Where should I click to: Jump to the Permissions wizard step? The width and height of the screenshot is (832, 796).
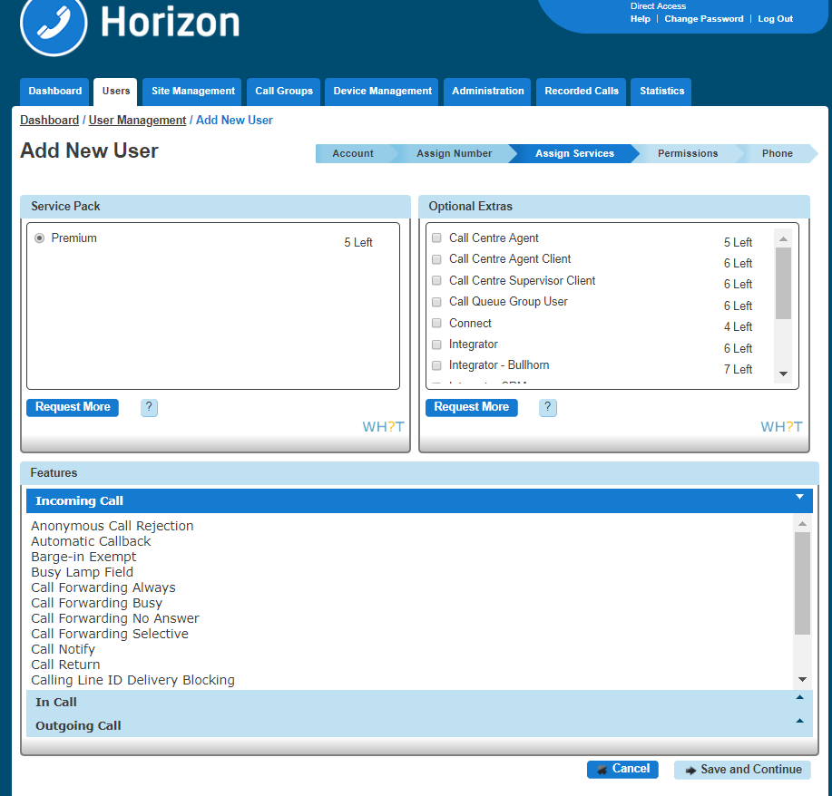(688, 154)
